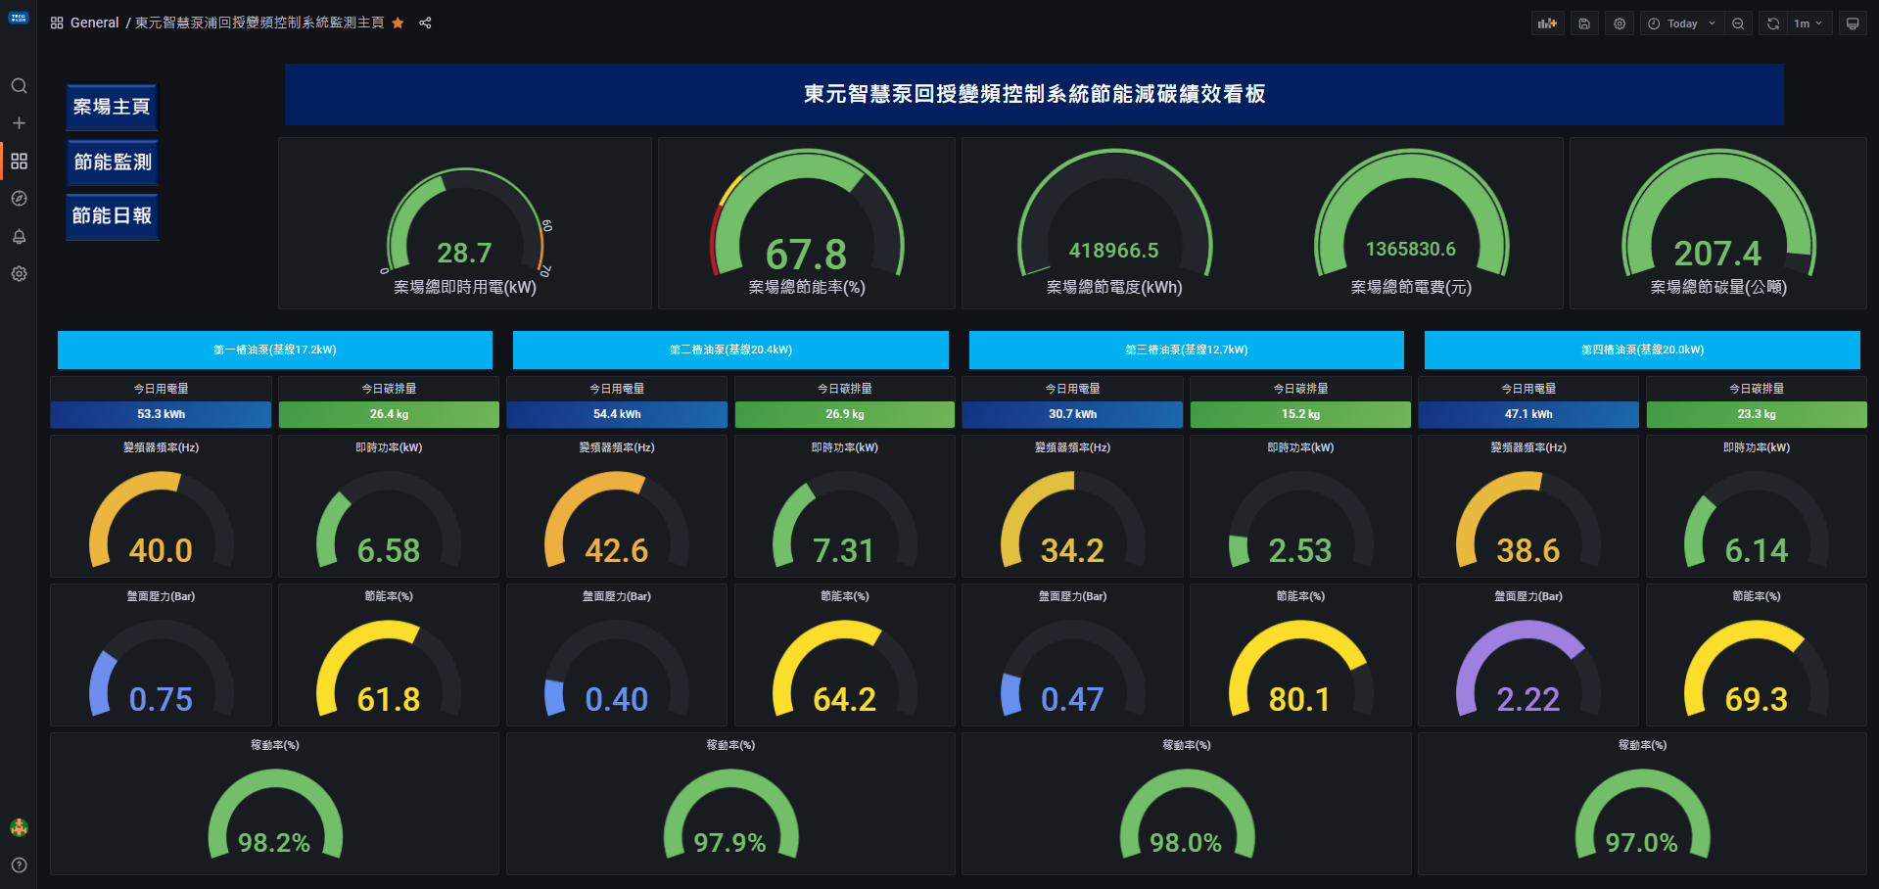This screenshot has width=1879, height=889.
Task: Enable TV kiosk mode with the monitor icon
Action: [x=1853, y=23]
